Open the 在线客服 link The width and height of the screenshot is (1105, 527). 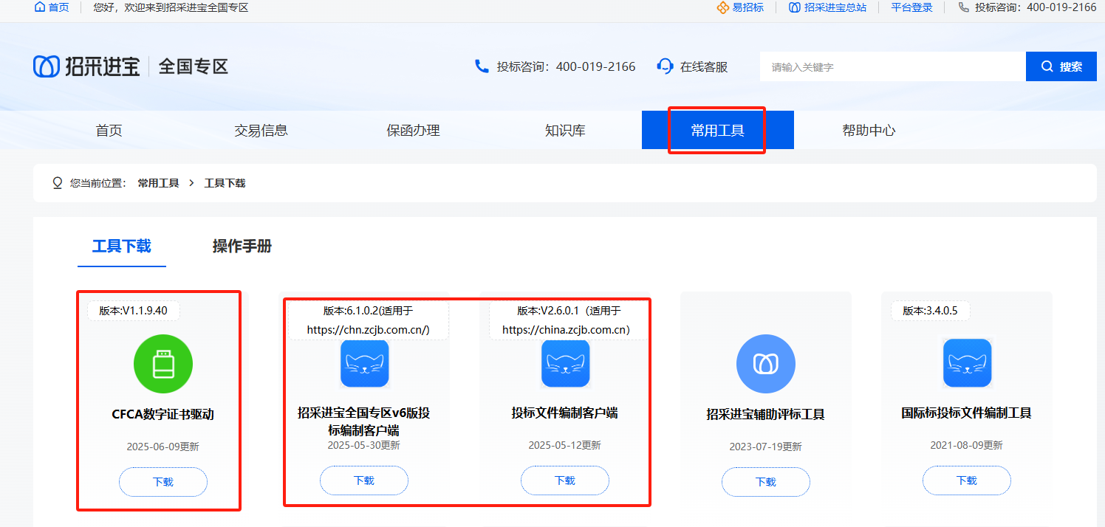pos(704,66)
